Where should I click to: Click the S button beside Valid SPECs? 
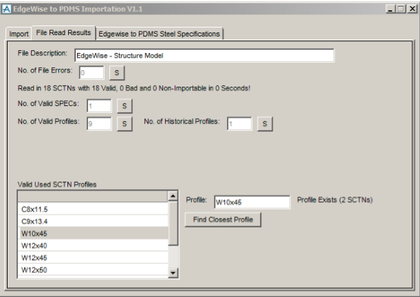(124, 106)
